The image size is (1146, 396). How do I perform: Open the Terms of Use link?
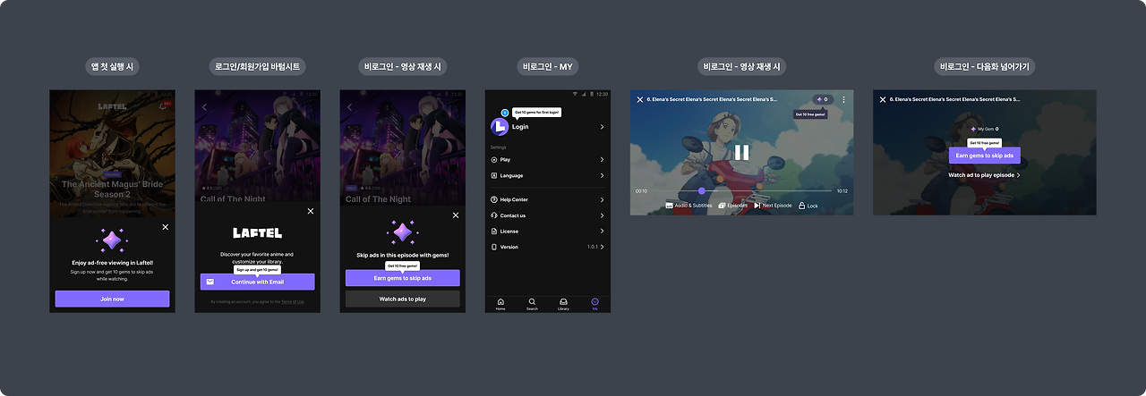(293, 302)
